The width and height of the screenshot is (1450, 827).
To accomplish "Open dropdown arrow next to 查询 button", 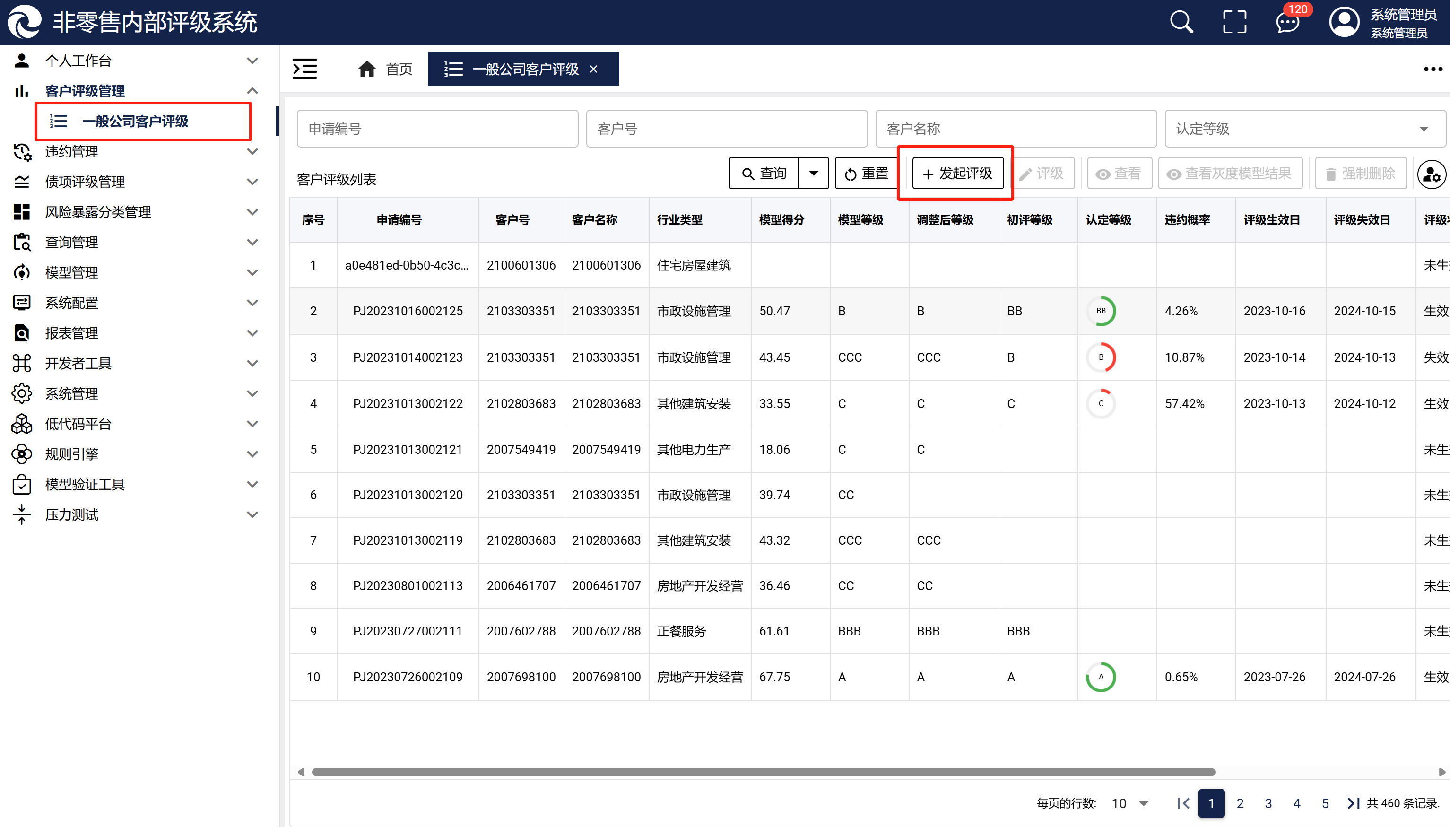I will point(813,173).
